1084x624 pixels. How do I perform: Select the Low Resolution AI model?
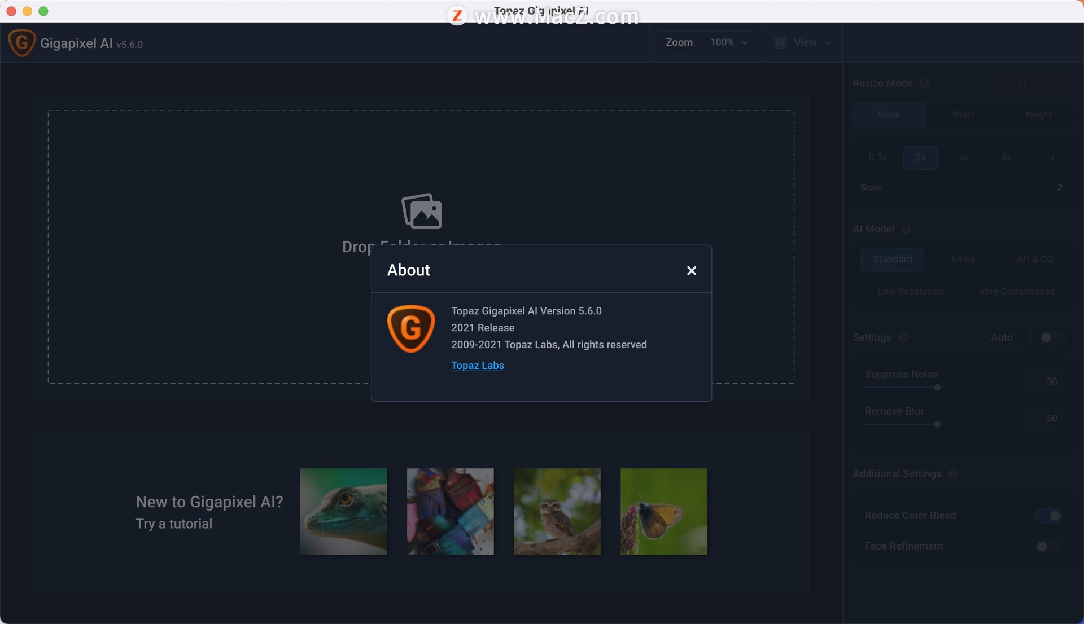tap(910, 292)
